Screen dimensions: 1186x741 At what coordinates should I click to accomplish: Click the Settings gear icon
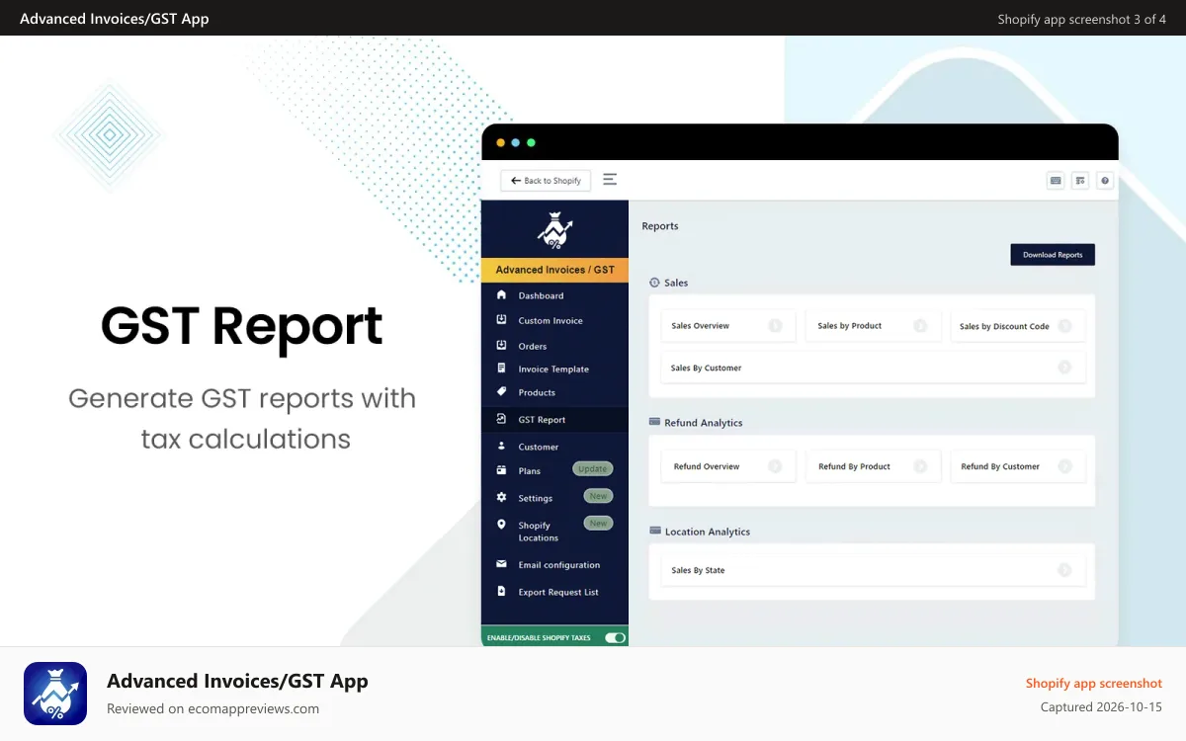click(x=501, y=497)
